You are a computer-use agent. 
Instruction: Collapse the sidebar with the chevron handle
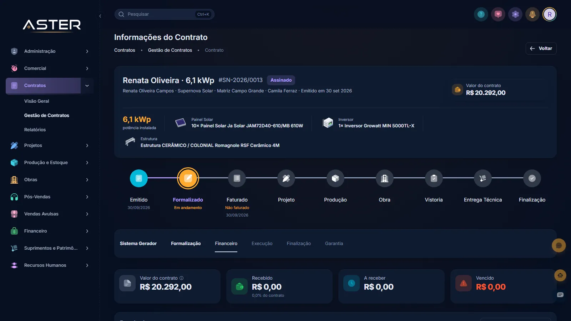[x=100, y=16]
